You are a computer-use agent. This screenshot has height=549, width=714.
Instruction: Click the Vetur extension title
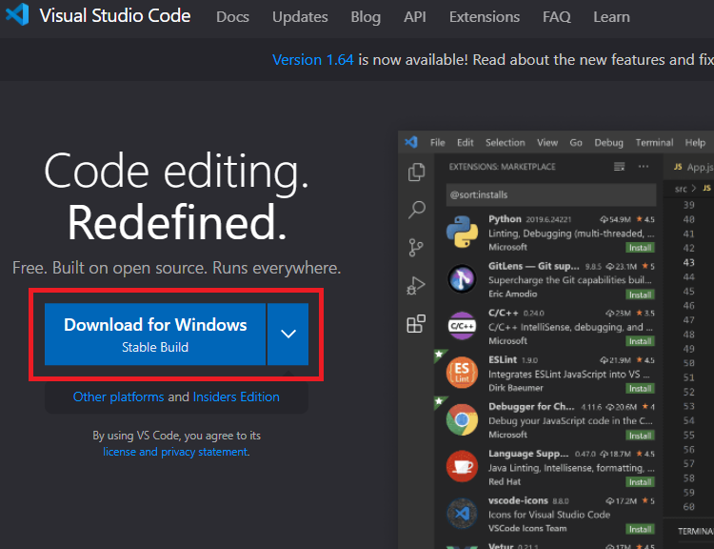[501, 546]
